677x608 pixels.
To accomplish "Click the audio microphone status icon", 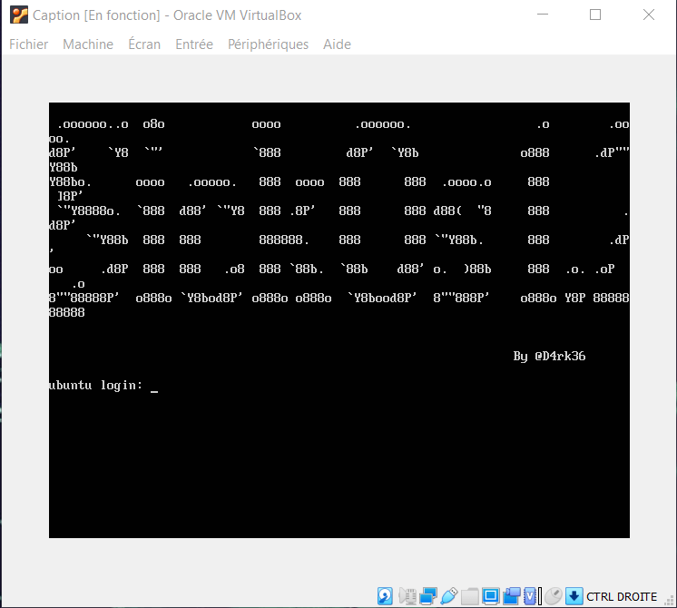I will click(407, 596).
